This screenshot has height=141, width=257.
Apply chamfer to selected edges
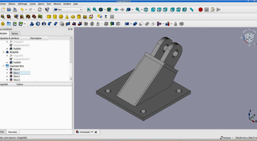point(56,24)
